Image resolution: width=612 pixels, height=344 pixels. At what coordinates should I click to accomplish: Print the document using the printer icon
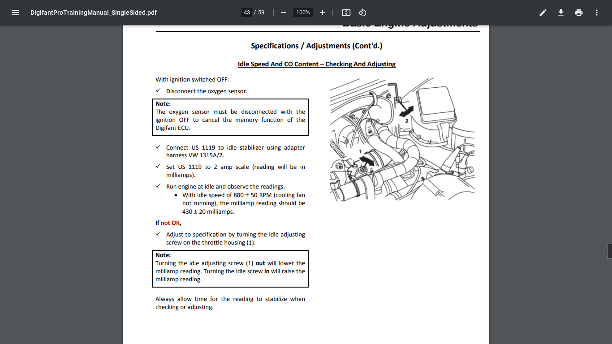[x=579, y=13]
